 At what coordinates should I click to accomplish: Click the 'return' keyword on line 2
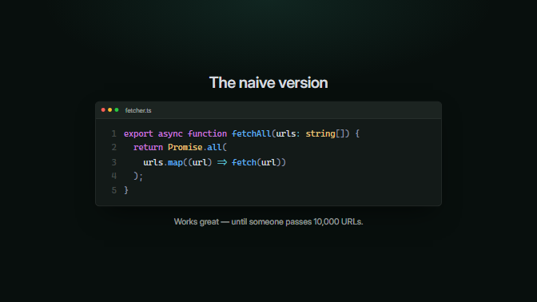coord(148,147)
